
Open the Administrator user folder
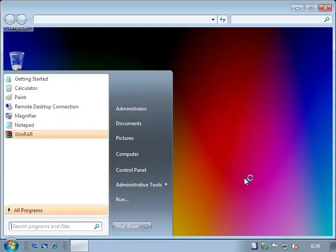pos(131,109)
